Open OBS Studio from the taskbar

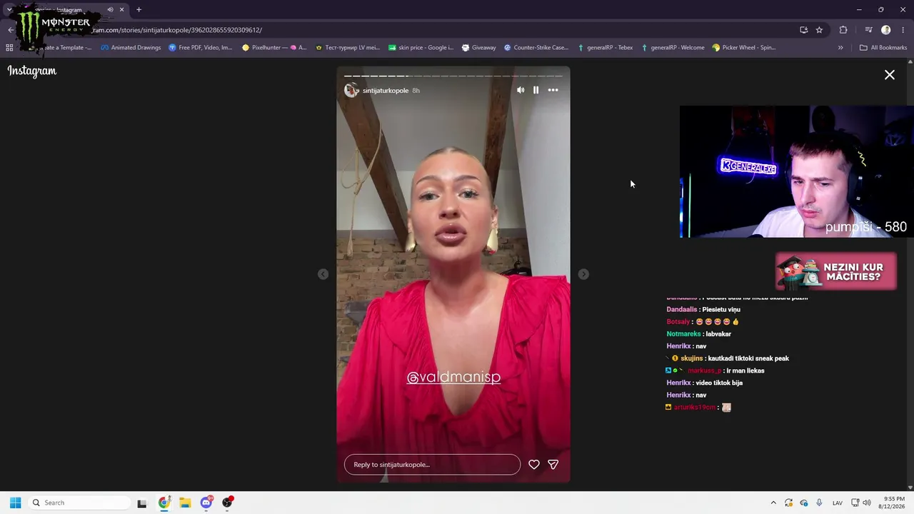tap(228, 503)
